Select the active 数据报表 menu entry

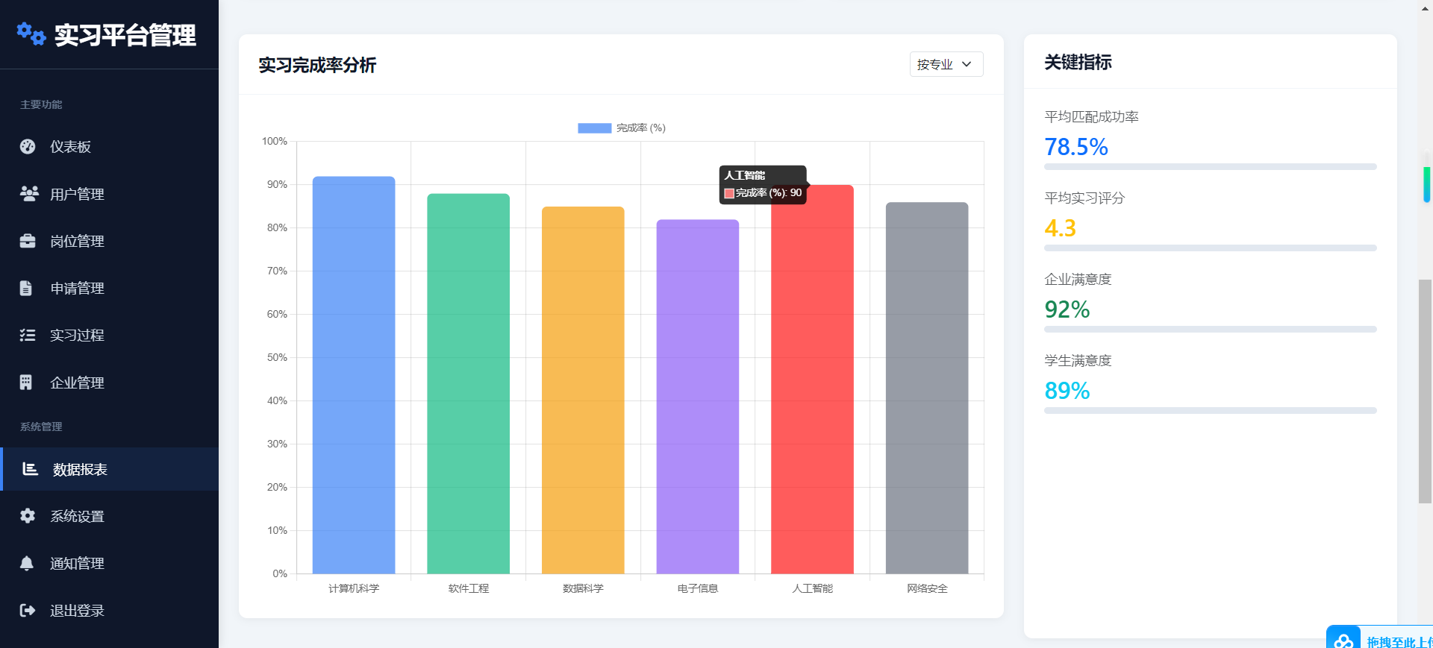point(110,469)
